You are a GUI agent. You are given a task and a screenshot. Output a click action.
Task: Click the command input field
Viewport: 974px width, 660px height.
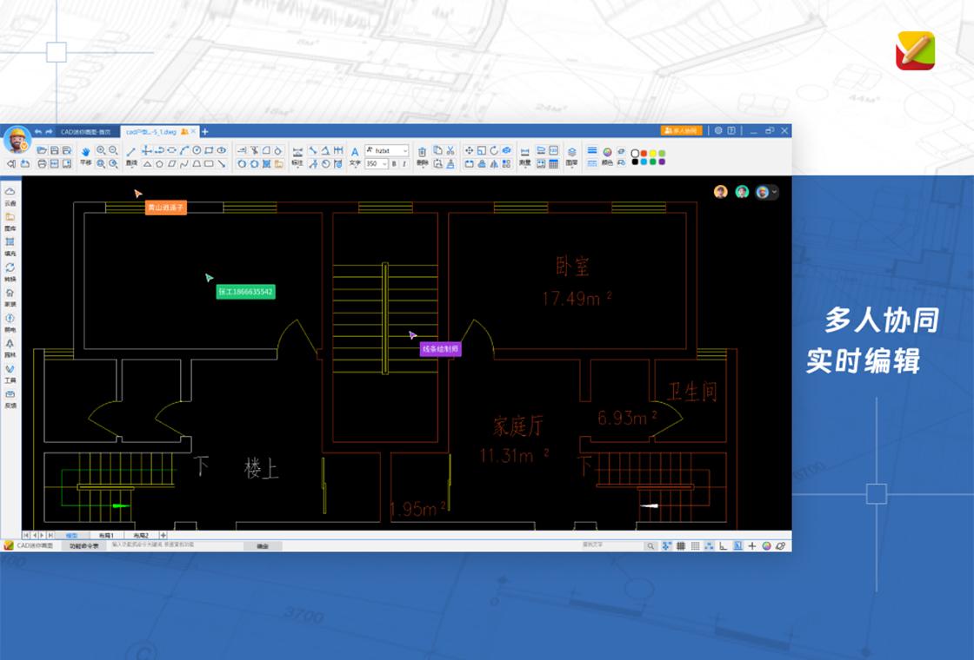click(177, 545)
